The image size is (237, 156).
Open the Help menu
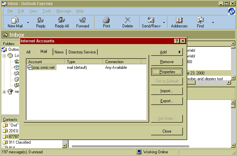[x=80, y=11]
